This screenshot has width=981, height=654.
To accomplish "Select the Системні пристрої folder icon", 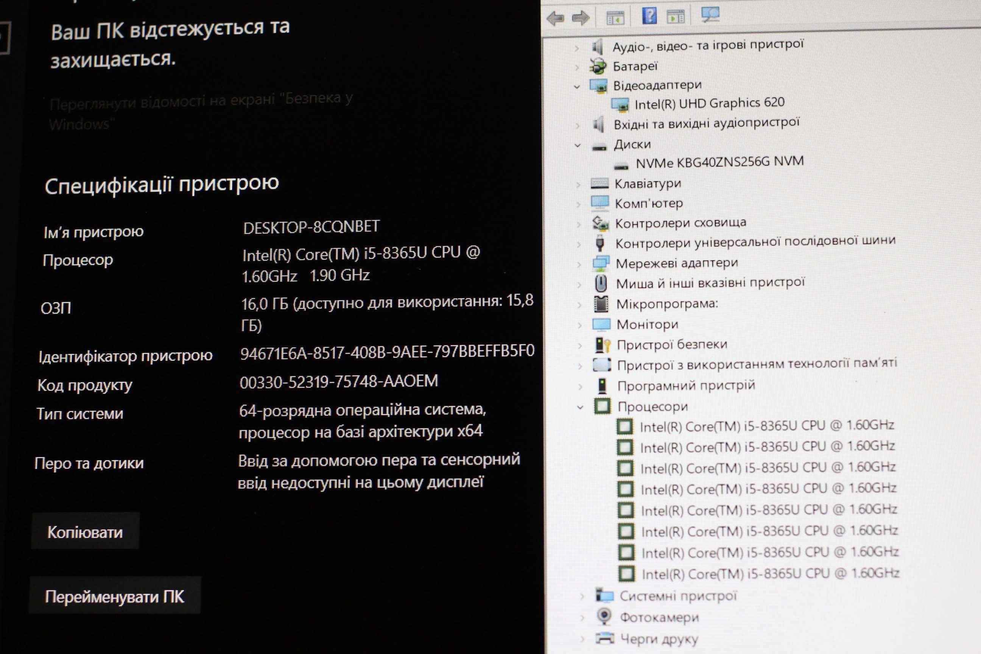I will coord(604,595).
